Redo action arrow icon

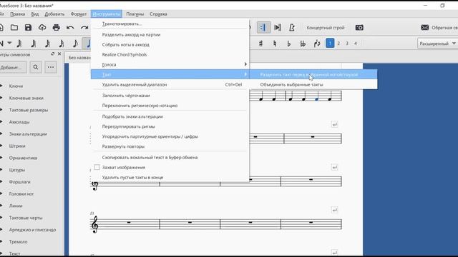tap(84, 28)
